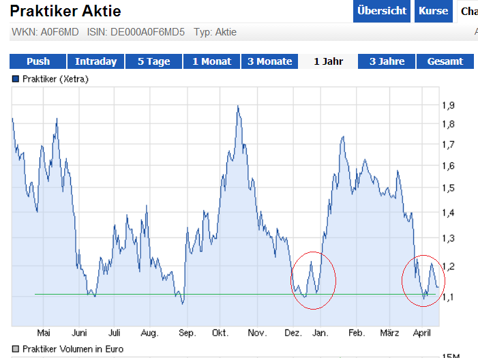Screen dimensions: 478x358
Task: Click the April label on the x-axis
Action: (421, 333)
